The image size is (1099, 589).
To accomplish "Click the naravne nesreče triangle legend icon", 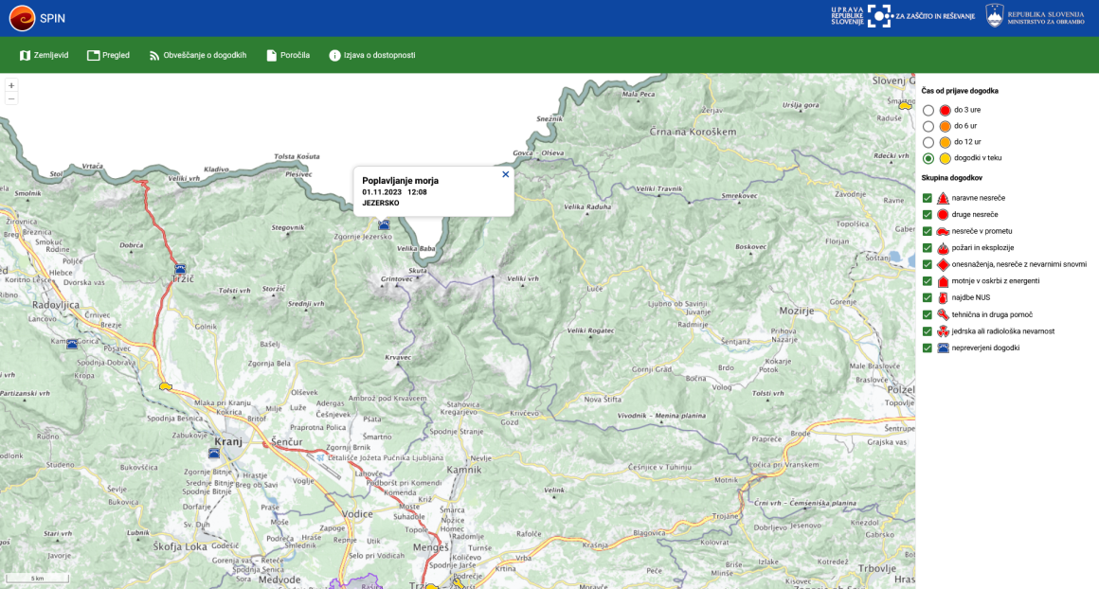I will 943,198.
